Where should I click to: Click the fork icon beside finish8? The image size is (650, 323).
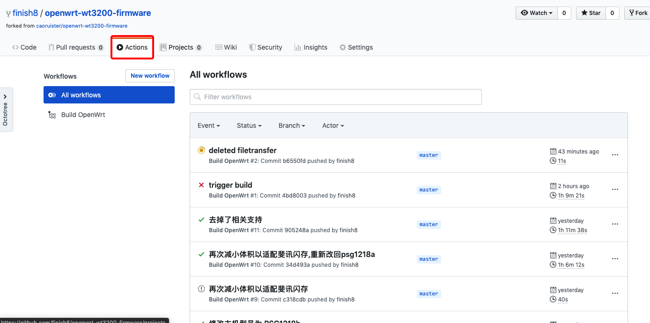click(8, 14)
